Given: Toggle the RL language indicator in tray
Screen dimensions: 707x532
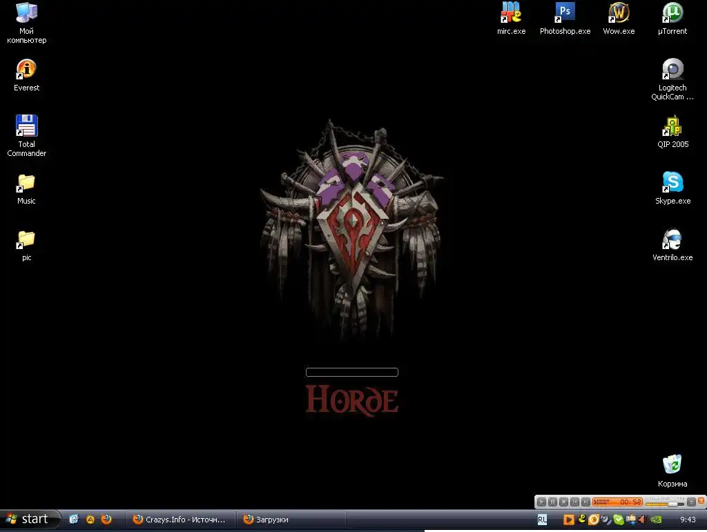Looking at the screenshot, I should pyautogui.click(x=542, y=520).
